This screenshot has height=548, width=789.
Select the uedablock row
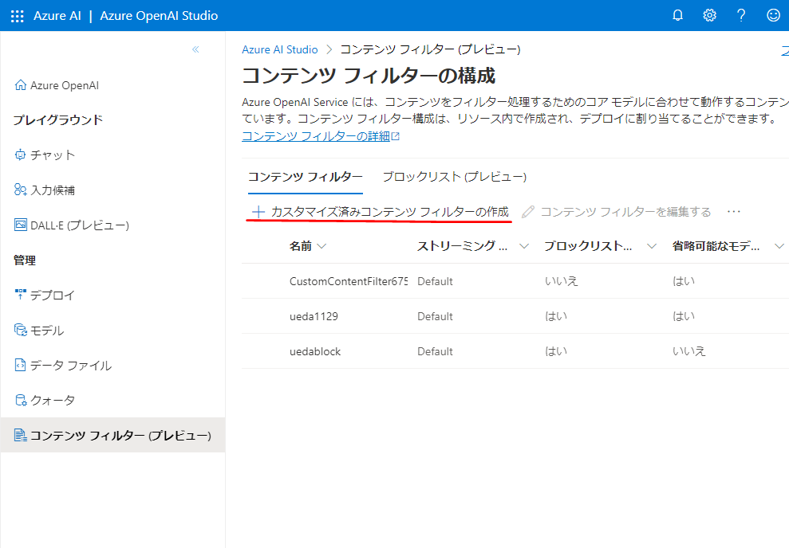(x=515, y=351)
